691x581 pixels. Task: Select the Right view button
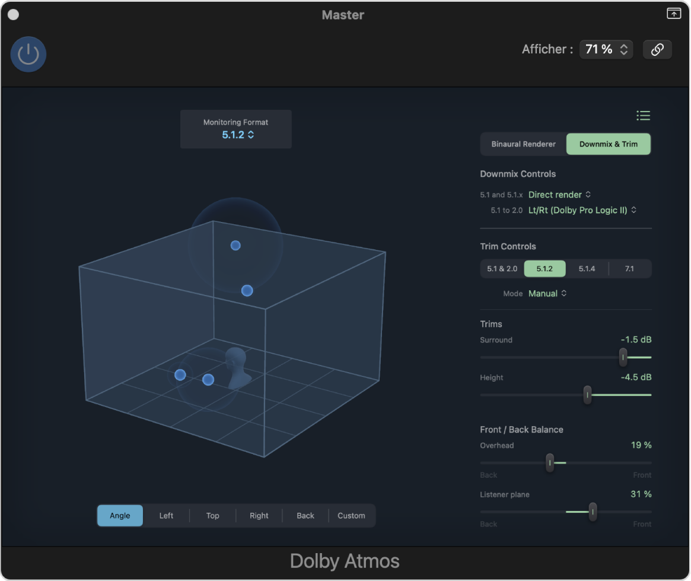point(259,515)
